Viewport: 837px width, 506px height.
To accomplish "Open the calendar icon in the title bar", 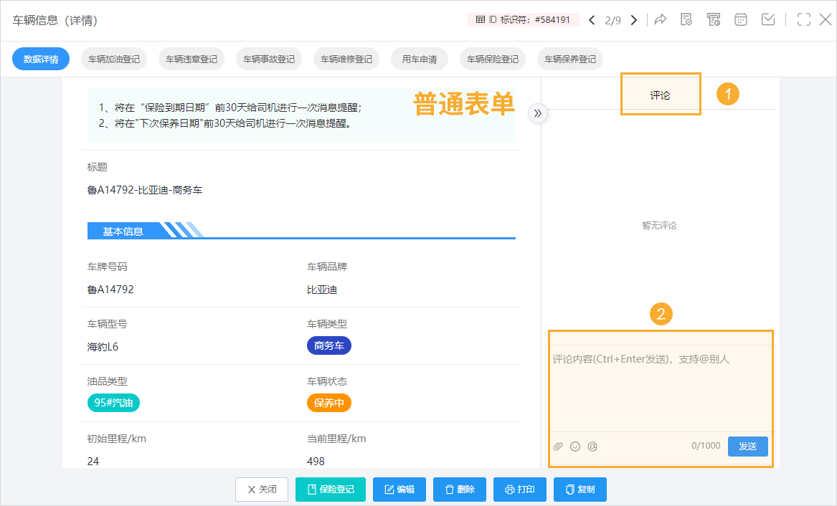I will click(740, 19).
